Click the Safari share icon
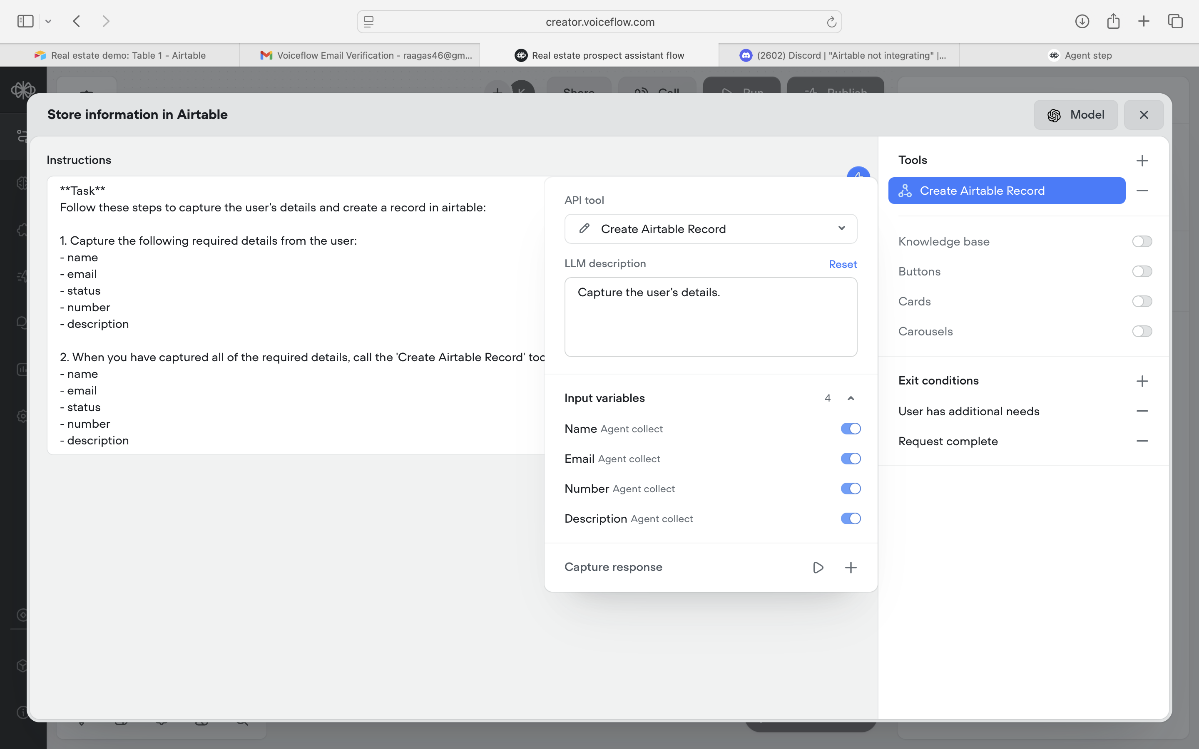 (1113, 21)
